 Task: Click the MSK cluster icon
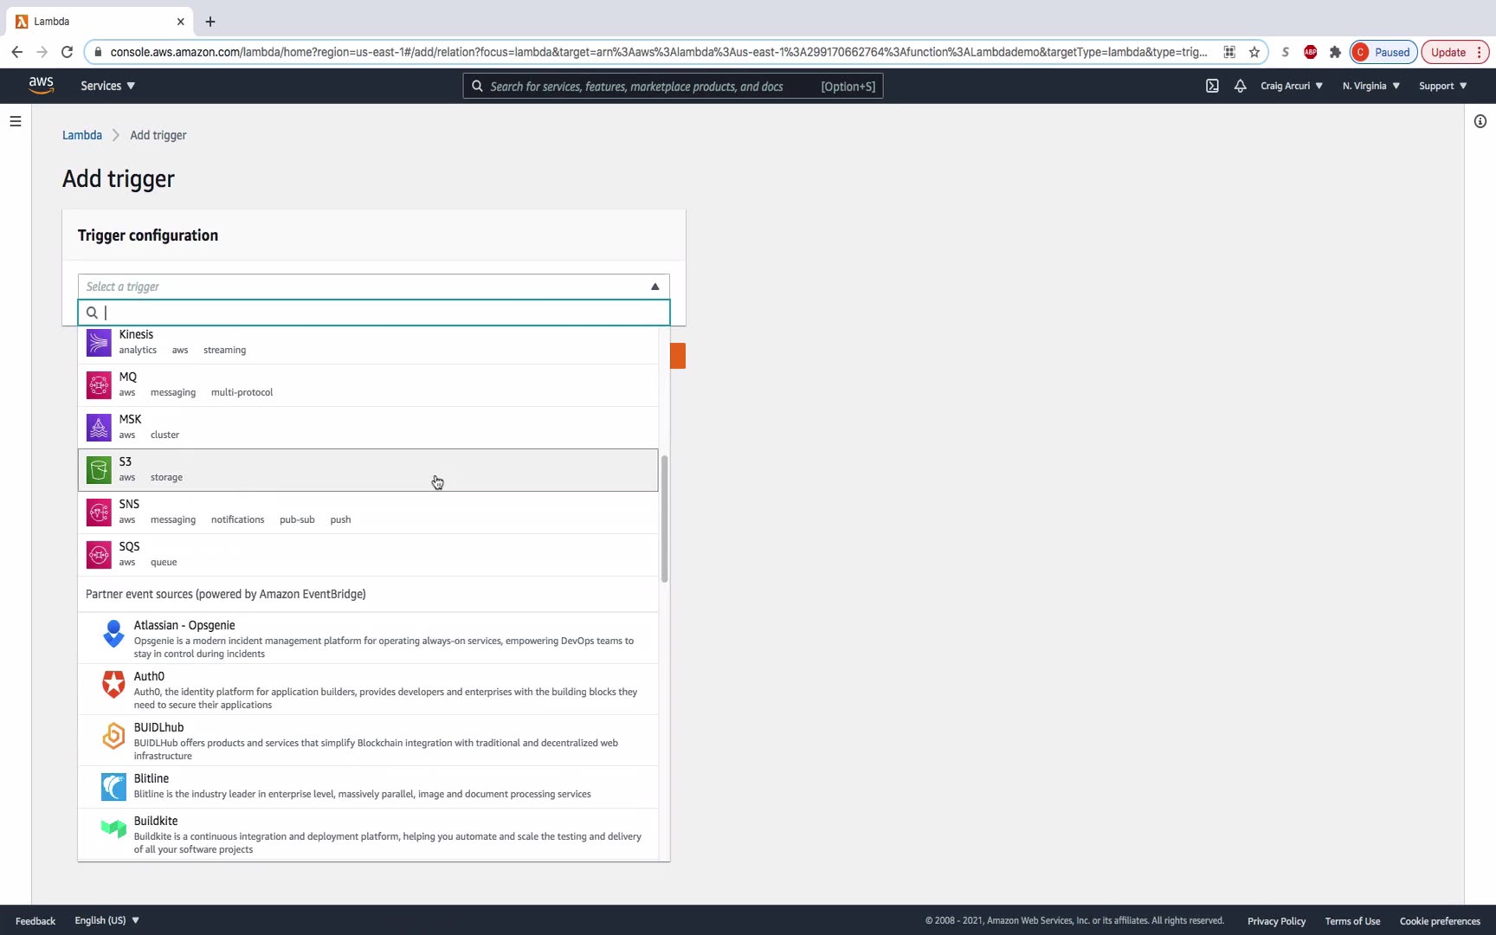[x=99, y=428]
